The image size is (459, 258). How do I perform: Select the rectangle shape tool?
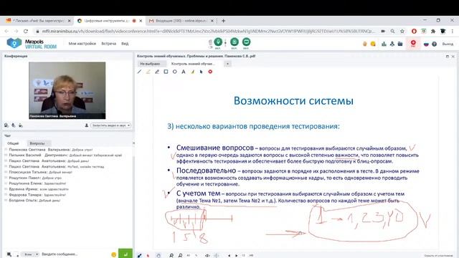[x=166, y=72]
